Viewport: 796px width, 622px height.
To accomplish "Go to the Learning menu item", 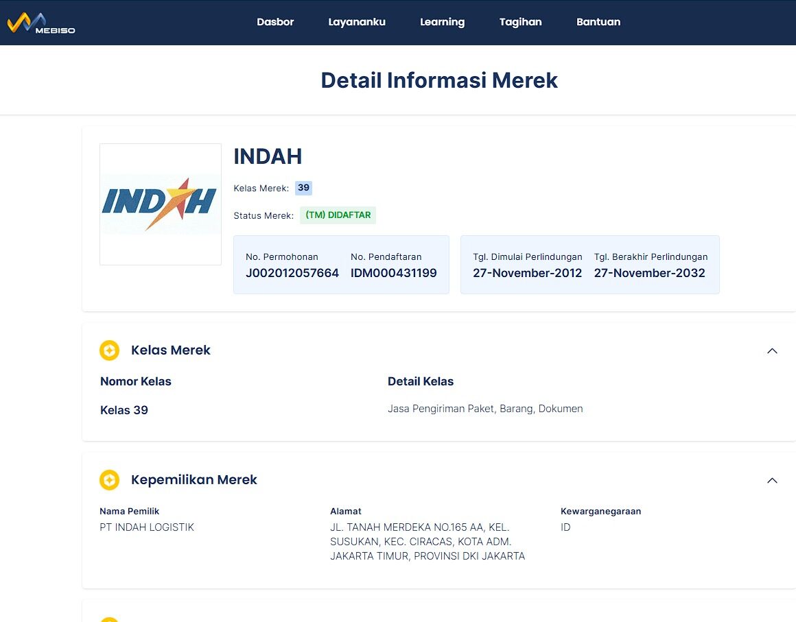I will coord(442,22).
